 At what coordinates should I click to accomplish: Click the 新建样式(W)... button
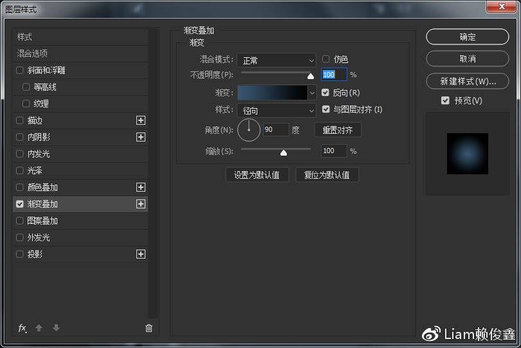coord(468,81)
